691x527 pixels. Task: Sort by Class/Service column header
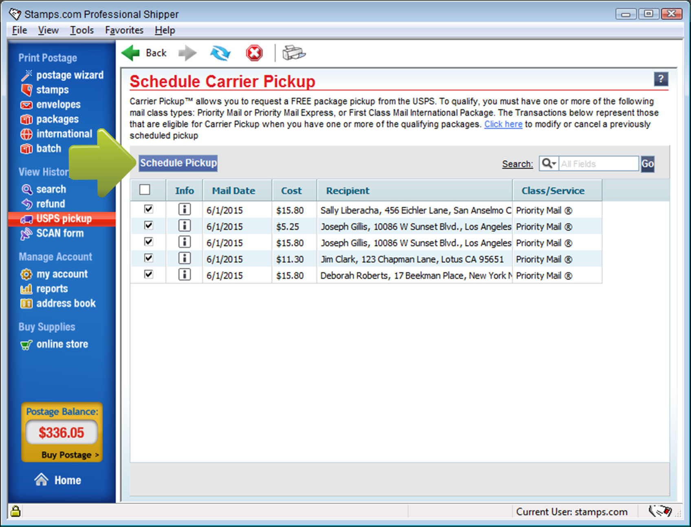coord(557,190)
